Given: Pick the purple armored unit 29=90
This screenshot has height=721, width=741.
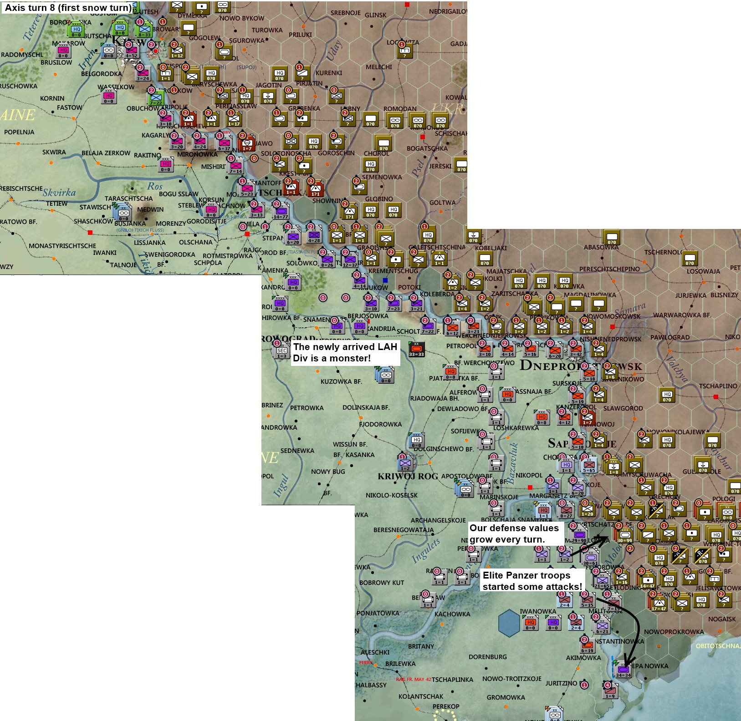Looking at the screenshot, I should 579,535.
